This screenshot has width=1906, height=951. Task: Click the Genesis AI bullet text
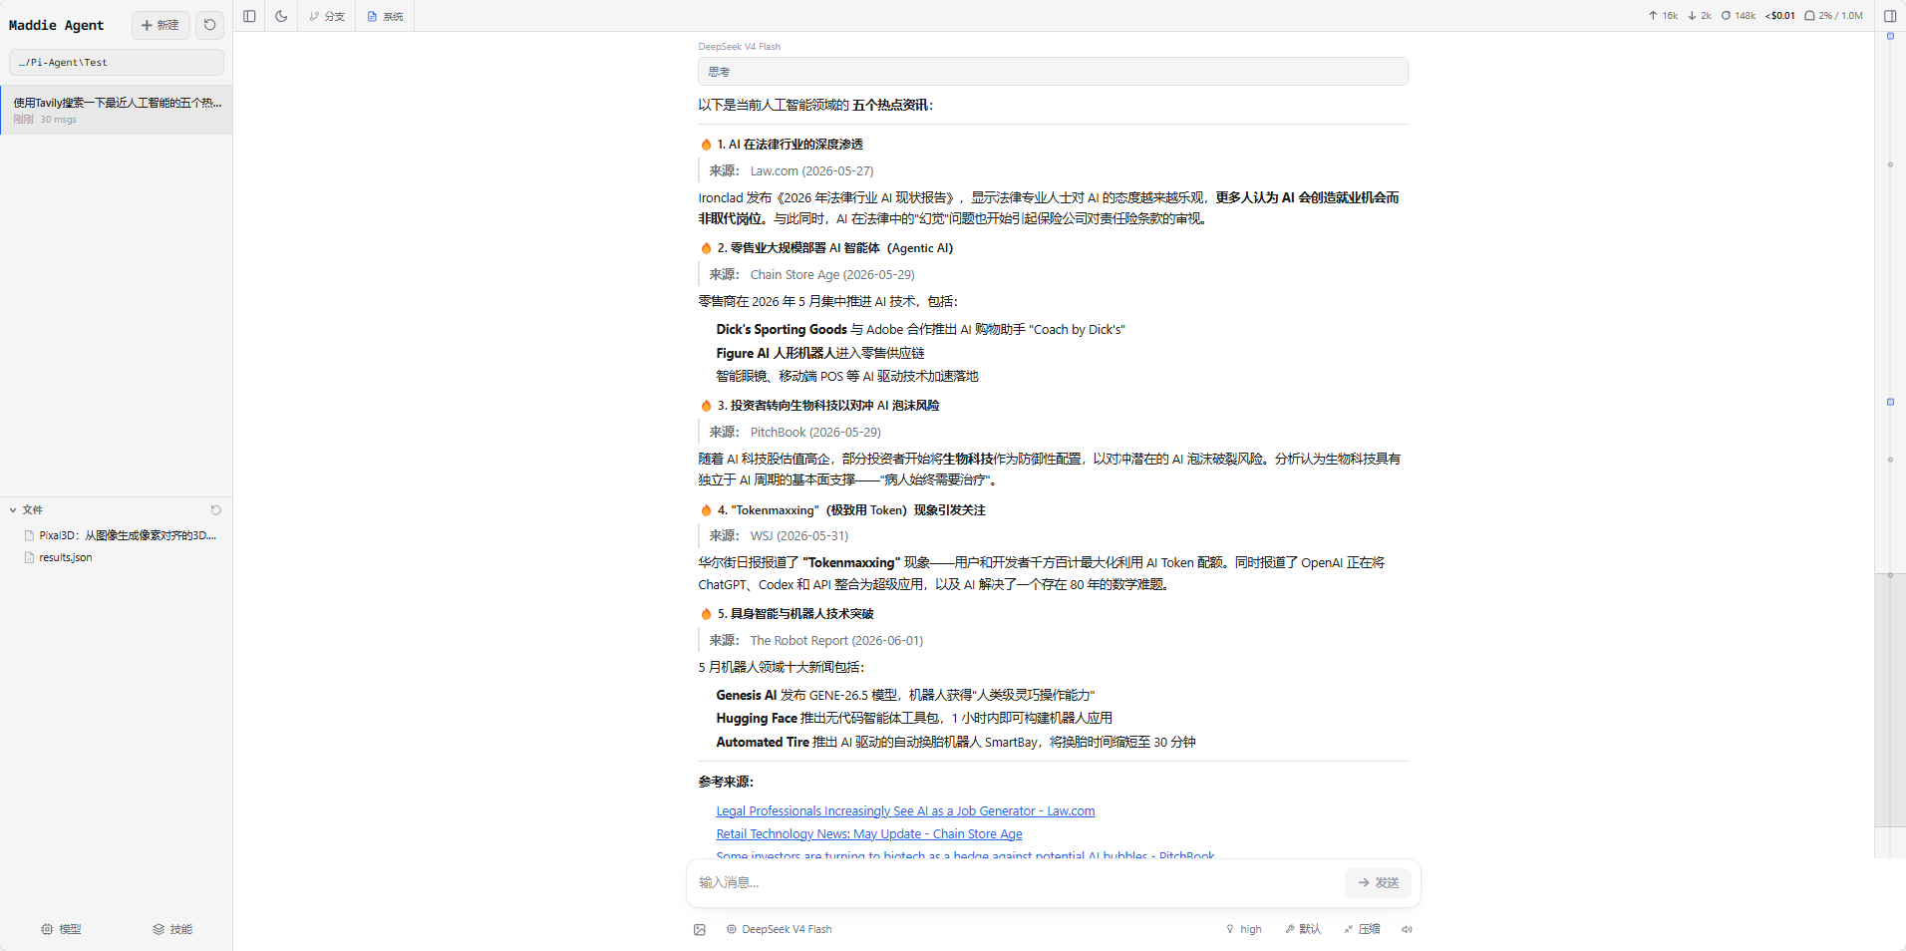pyautogui.click(x=905, y=696)
